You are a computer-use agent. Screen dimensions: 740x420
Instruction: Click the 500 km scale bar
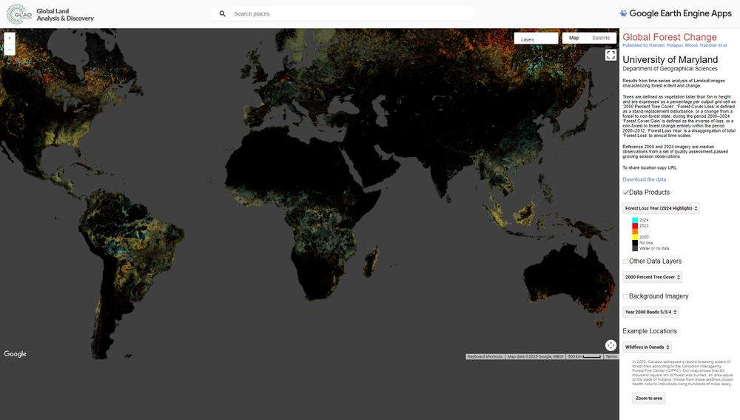(x=585, y=357)
